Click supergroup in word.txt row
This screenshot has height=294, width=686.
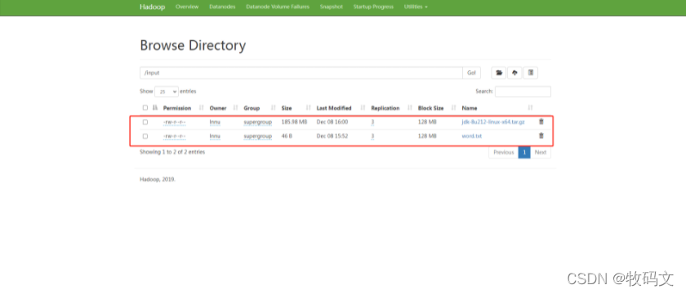click(x=258, y=136)
